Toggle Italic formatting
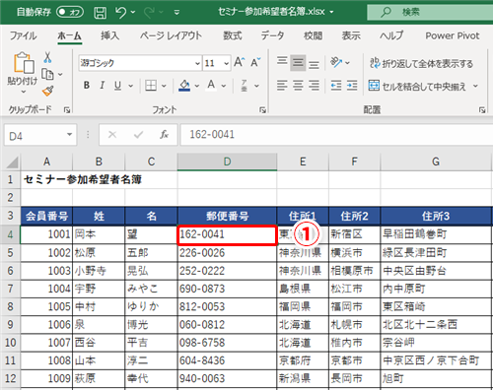493x390 pixels. tap(103, 86)
